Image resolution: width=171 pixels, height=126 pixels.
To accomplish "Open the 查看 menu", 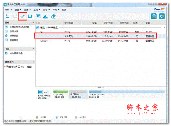I will click(x=18, y=10).
